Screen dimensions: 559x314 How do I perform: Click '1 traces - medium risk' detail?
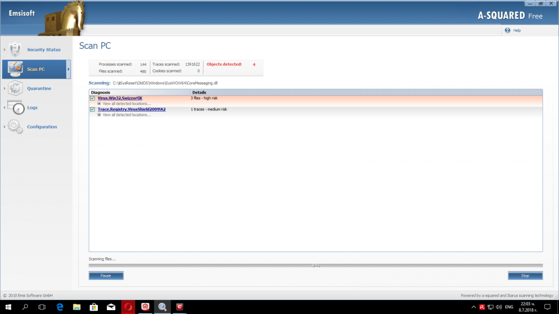(209, 109)
